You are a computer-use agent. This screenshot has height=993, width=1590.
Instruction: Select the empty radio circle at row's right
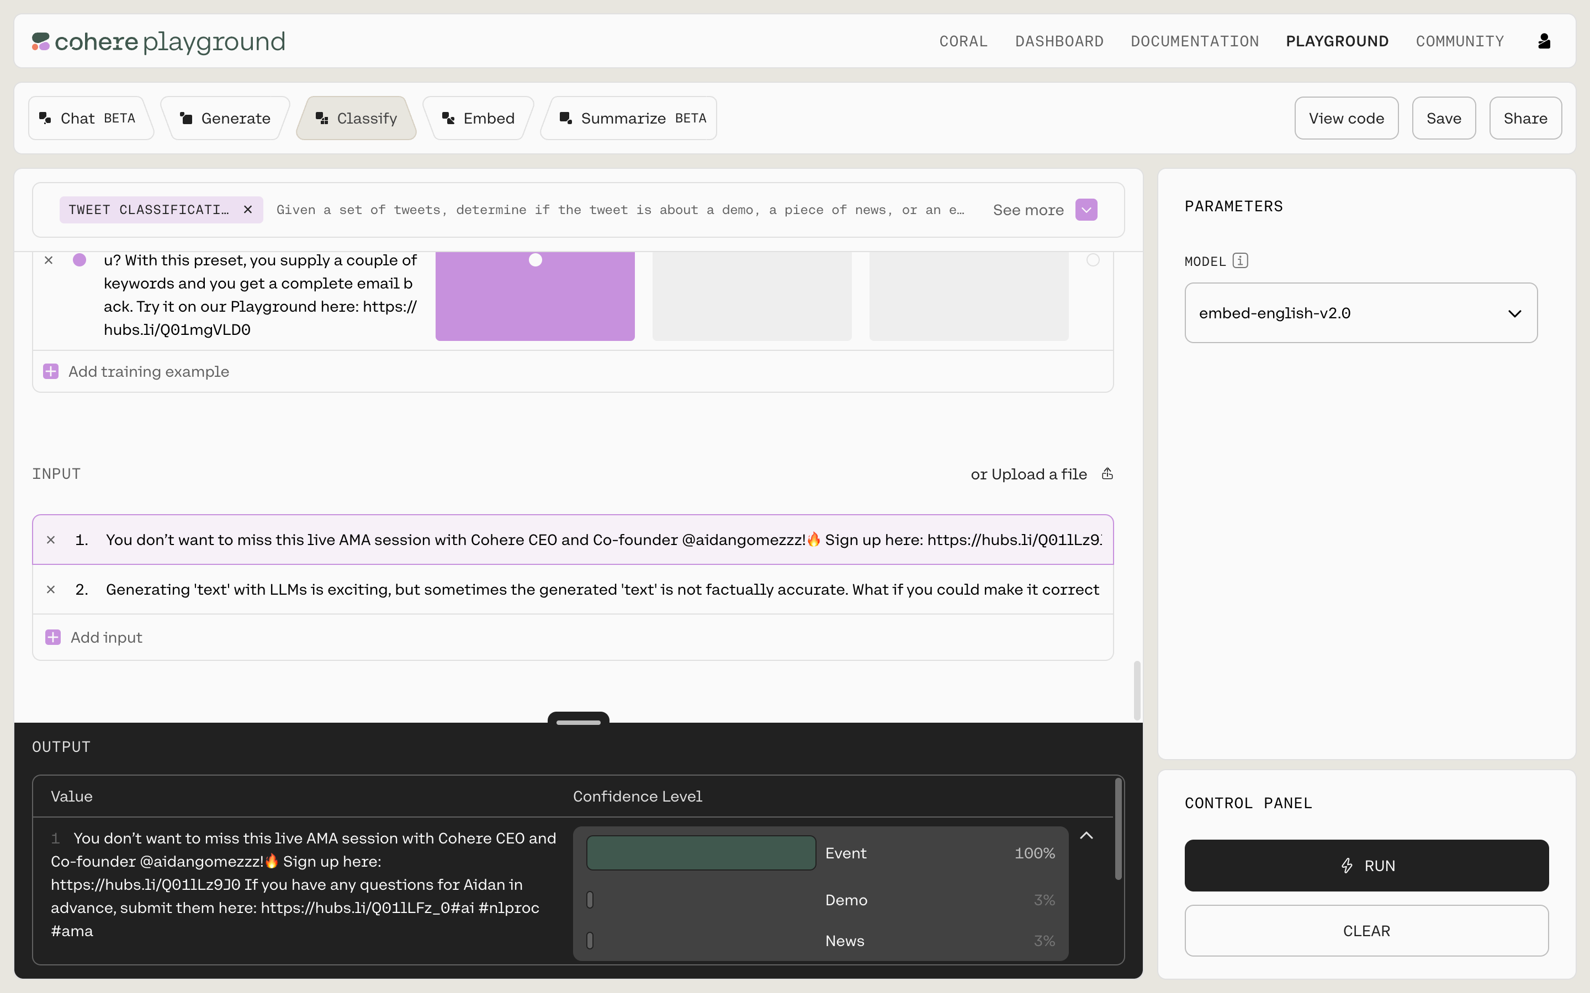tap(1093, 260)
